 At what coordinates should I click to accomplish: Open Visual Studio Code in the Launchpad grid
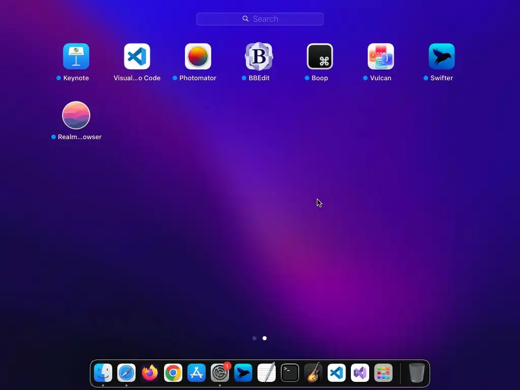pyautogui.click(x=137, y=56)
